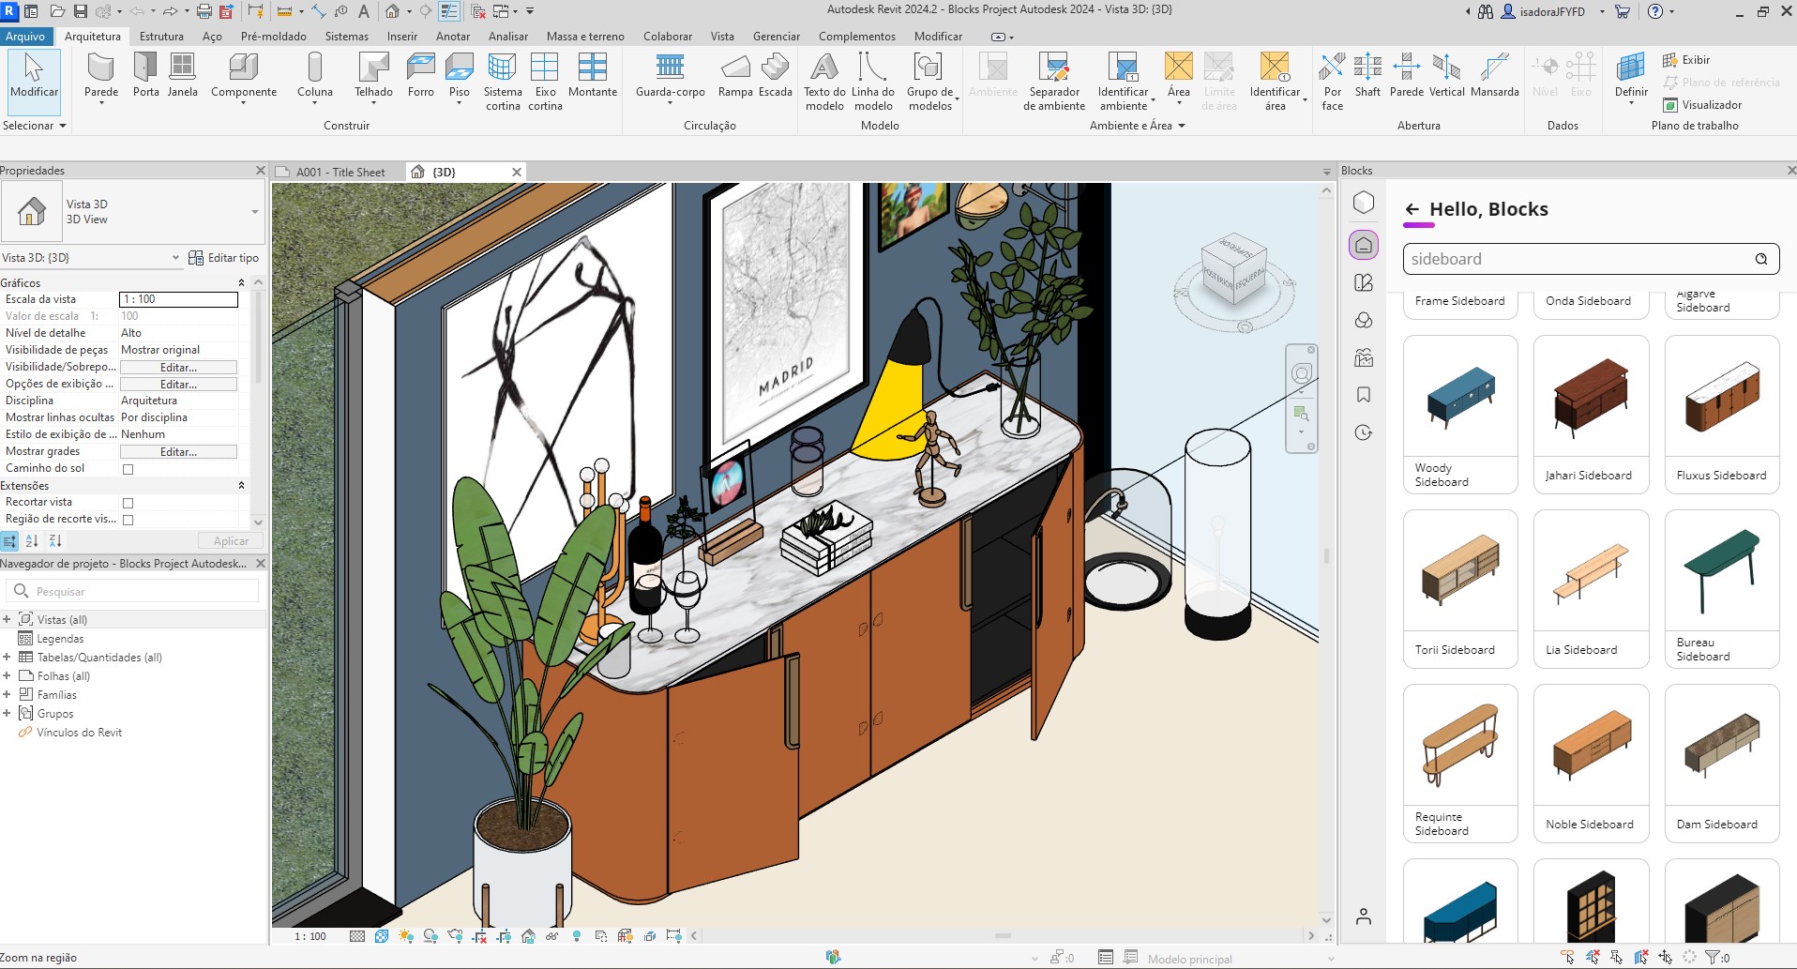This screenshot has height=969, width=1797.
Task: Open the user profile icon in Blocks sidebar
Action: pos(1364,916)
